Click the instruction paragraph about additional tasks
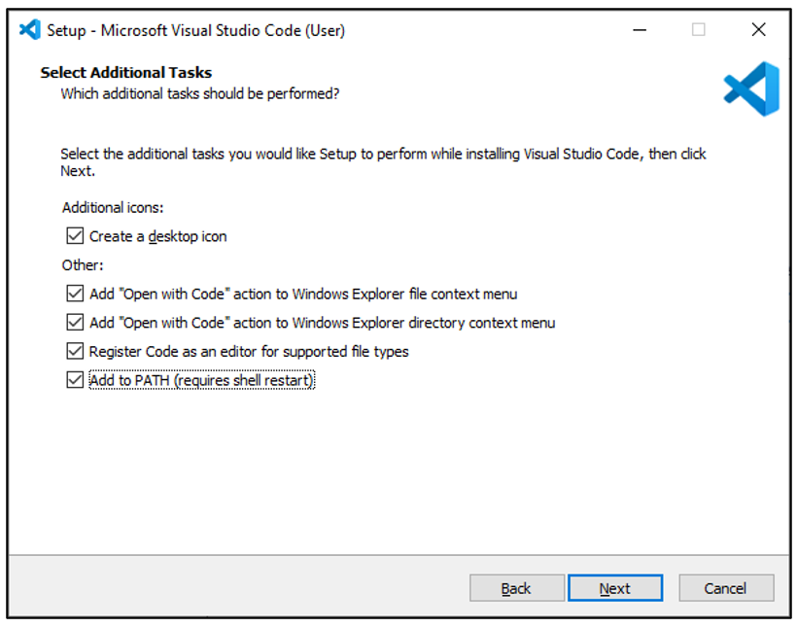Image resolution: width=797 pixels, height=627 pixels. coord(383,162)
